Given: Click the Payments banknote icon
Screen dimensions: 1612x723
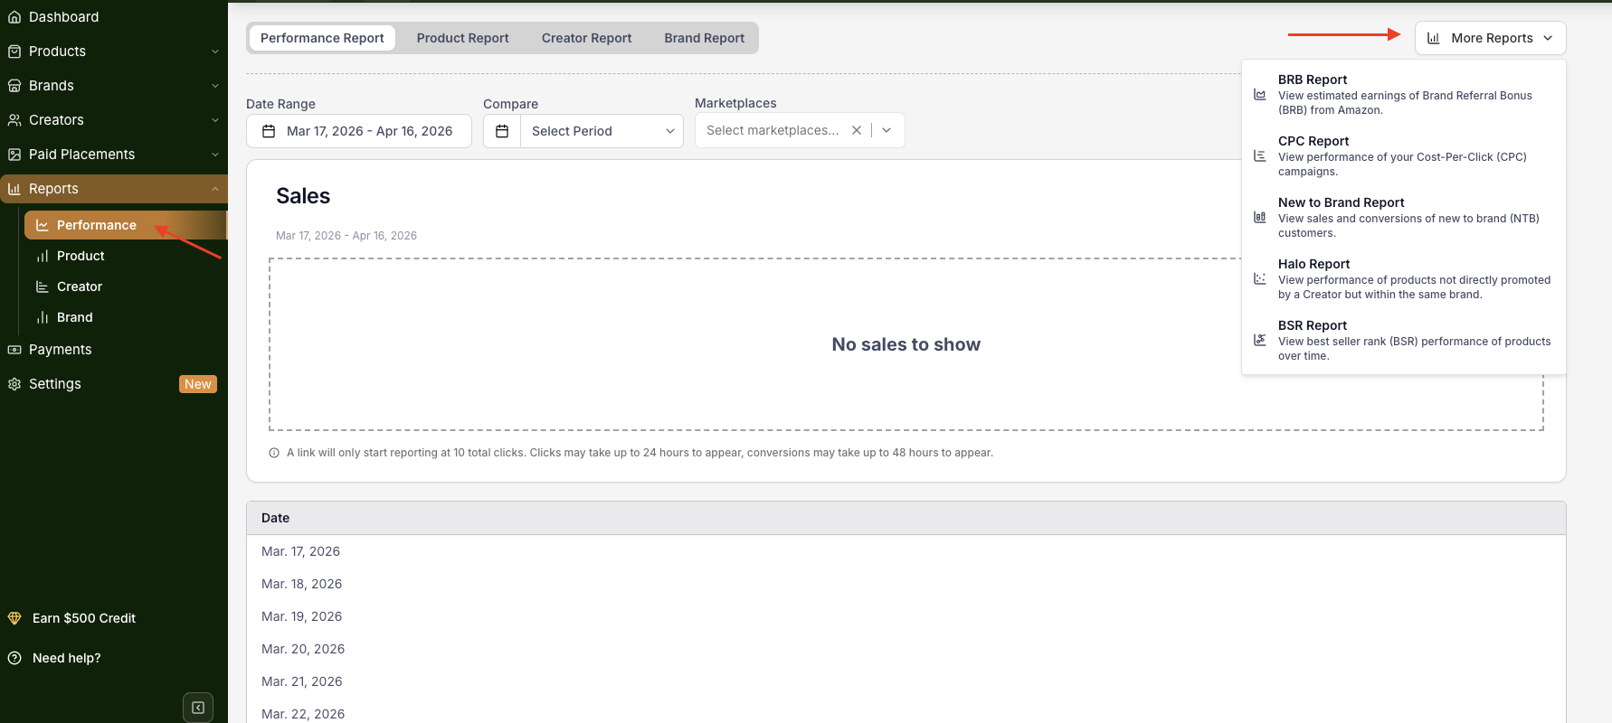Looking at the screenshot, I should pyautogui.click(x=14, y=350).
